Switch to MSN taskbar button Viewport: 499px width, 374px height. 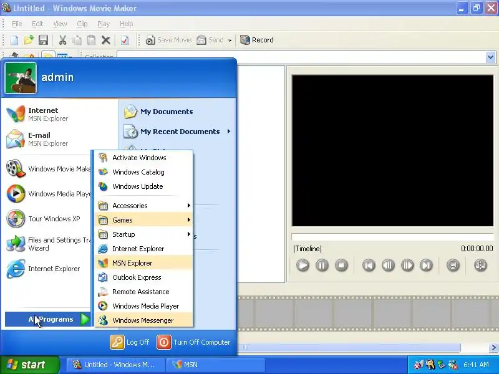pos(215,365)
